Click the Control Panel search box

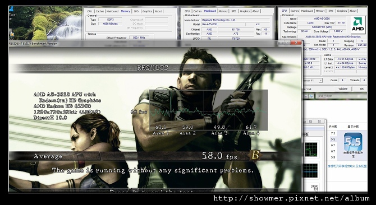tap(341, 96)
